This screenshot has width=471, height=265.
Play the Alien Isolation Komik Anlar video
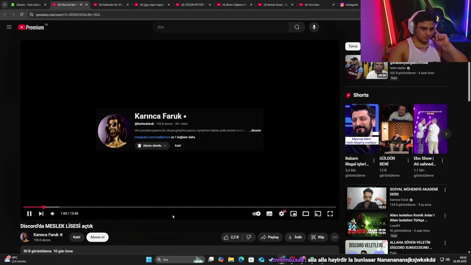[366, 225]
